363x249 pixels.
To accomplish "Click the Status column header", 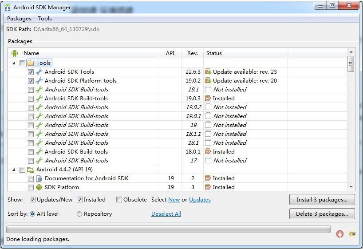I will coord(246,53).
